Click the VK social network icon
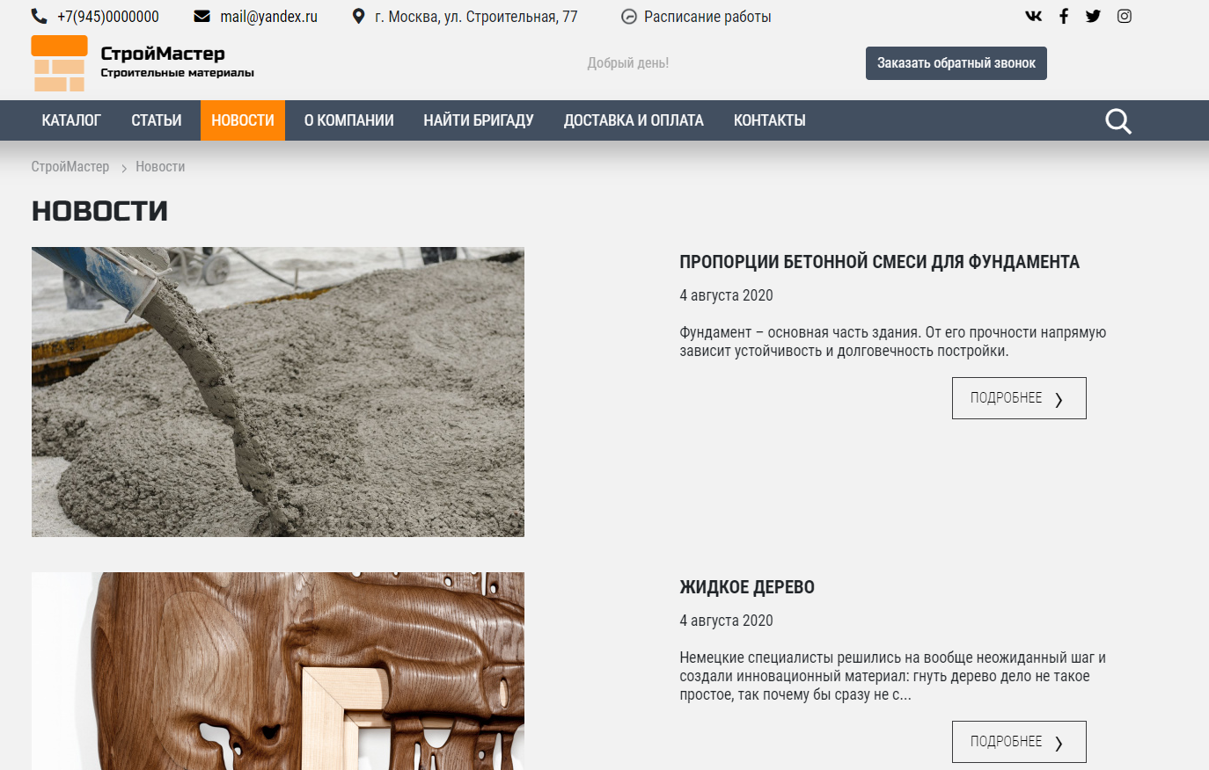The image size is (1209, 770). [1034, 16]
